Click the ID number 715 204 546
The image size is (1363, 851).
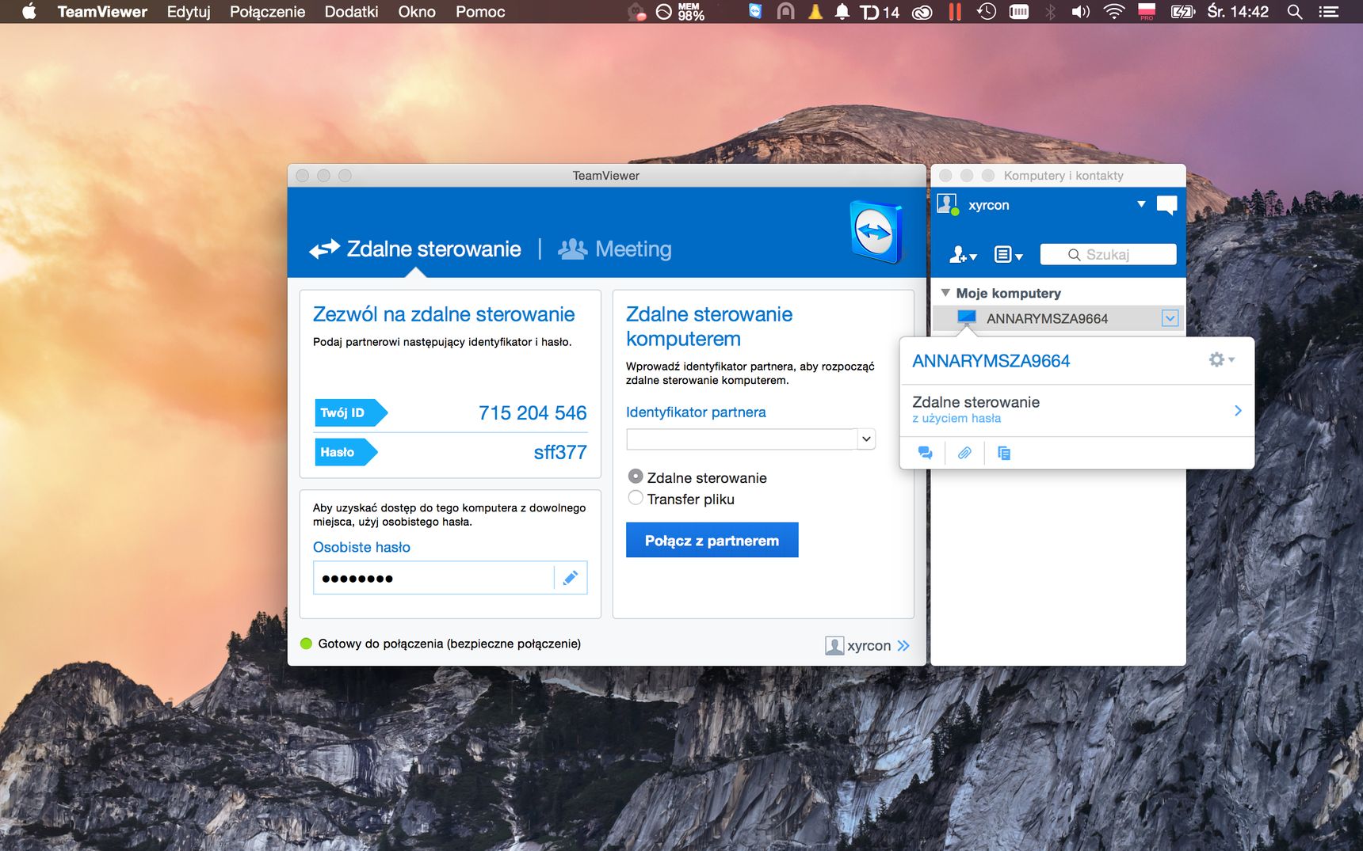pos(533,412)
